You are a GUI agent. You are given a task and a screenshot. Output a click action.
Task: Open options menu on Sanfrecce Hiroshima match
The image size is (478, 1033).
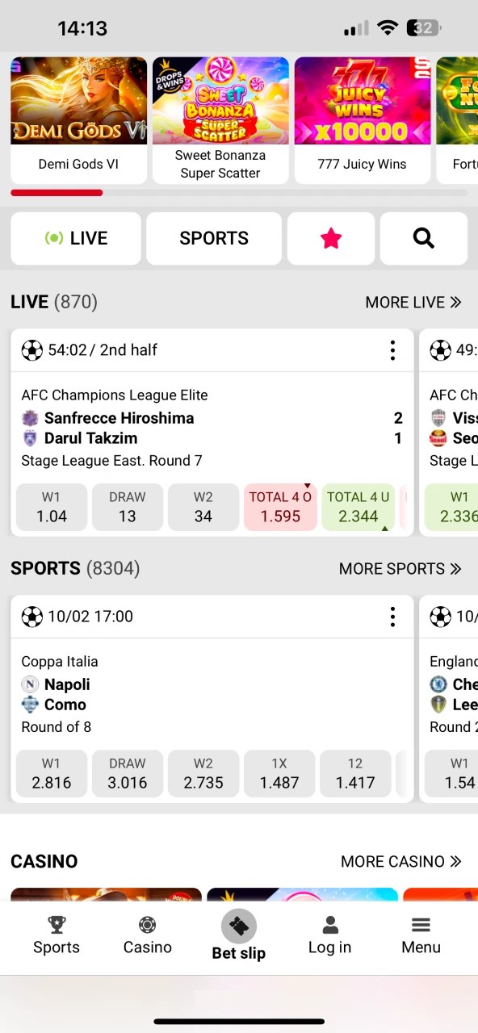tap(392, 350)
